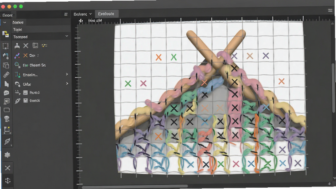The height and width of the screenshot is (189, 336).
Task: Click the corner icon at canvas bottom right
Action: (x=329, y=184)
